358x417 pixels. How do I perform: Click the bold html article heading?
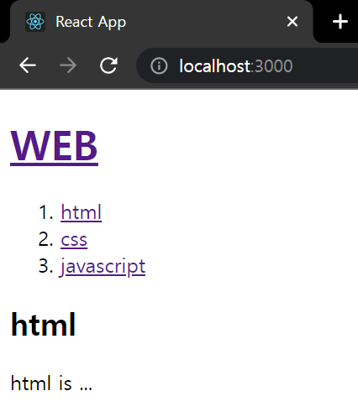click(43, 325)
